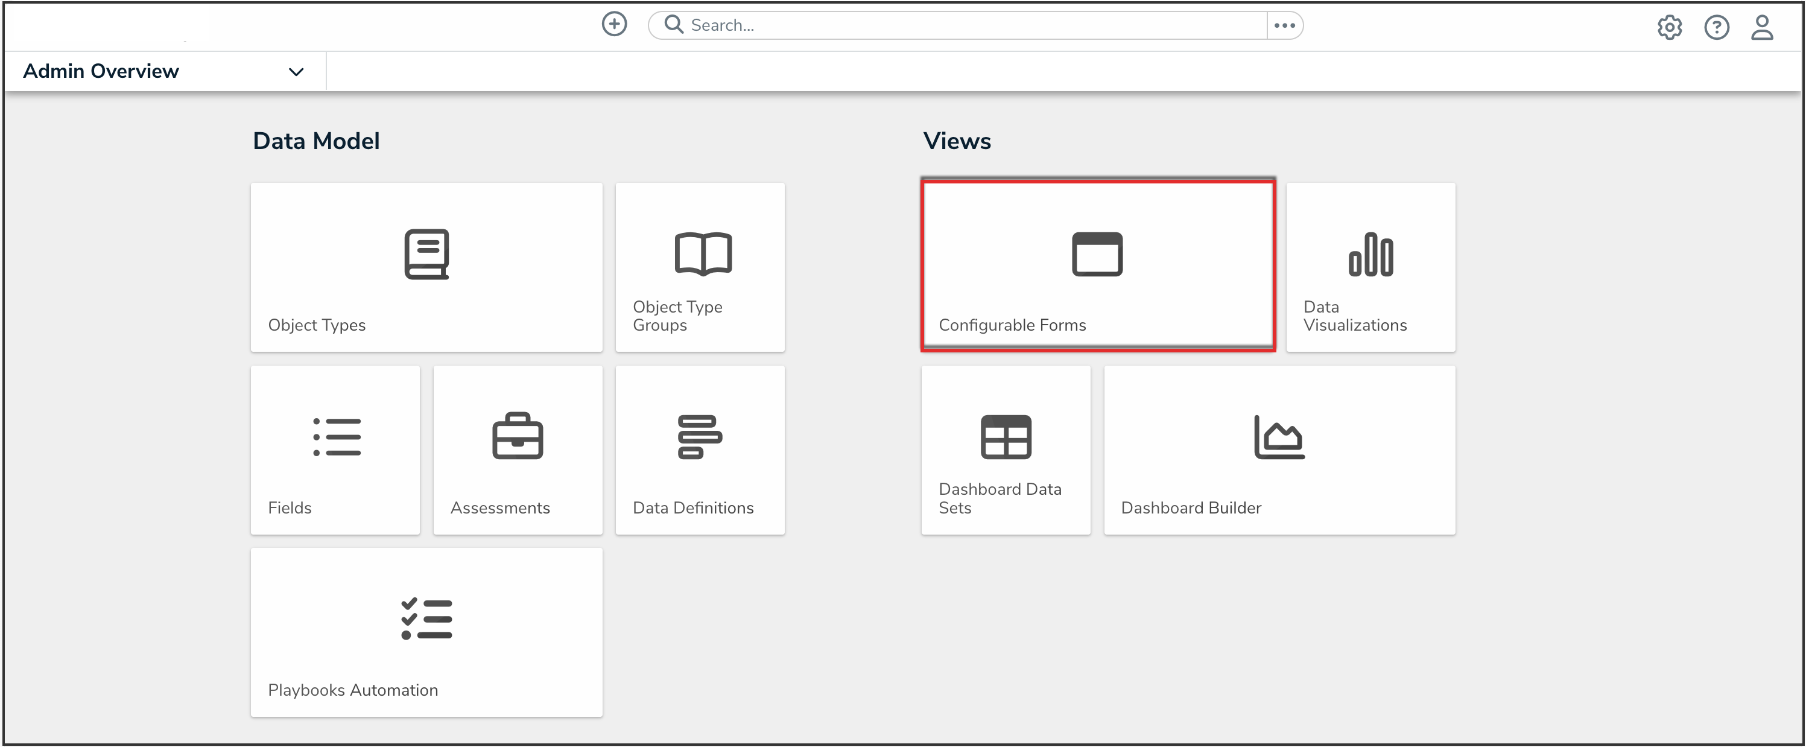
Task: Open the user profile icon
Action: [x=1761, y=27]
